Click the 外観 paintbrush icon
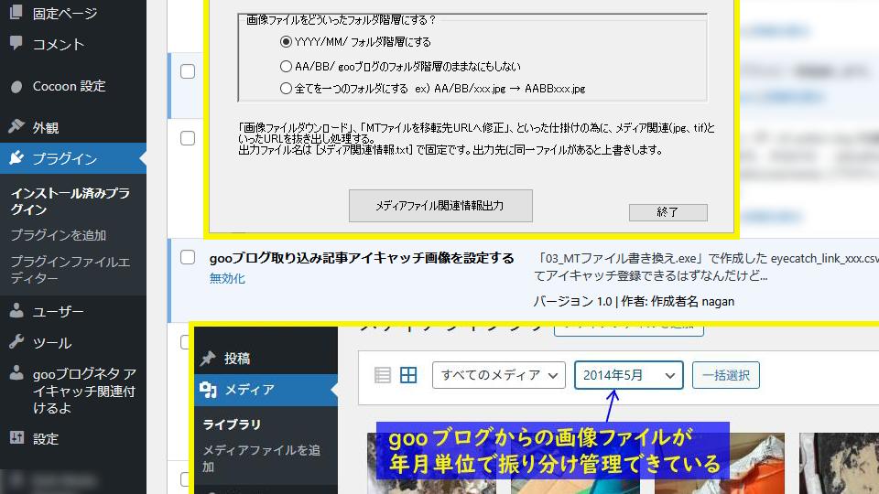This screenshot has height=494, width=879. (16, 126)
